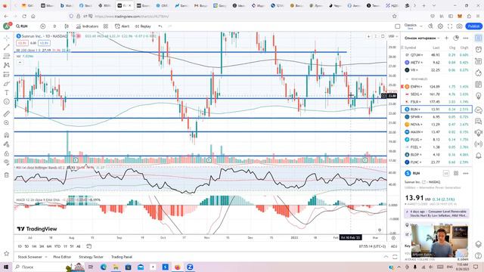Viewport: 484px width, 272px height.
Task: Open the emoji icons tool
Action: 7,102
